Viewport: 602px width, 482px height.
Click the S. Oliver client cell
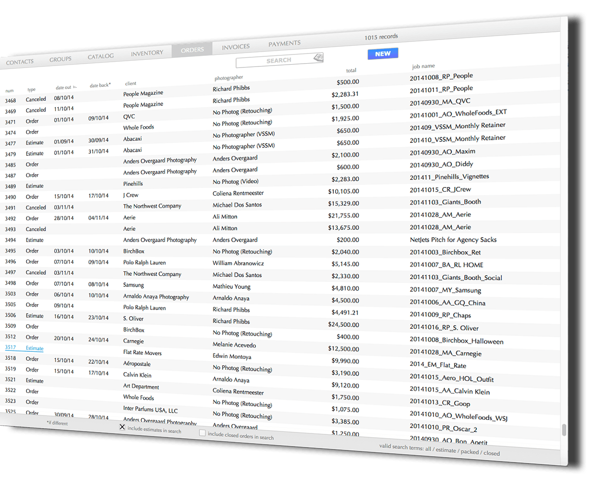click(x=133, y=318)
